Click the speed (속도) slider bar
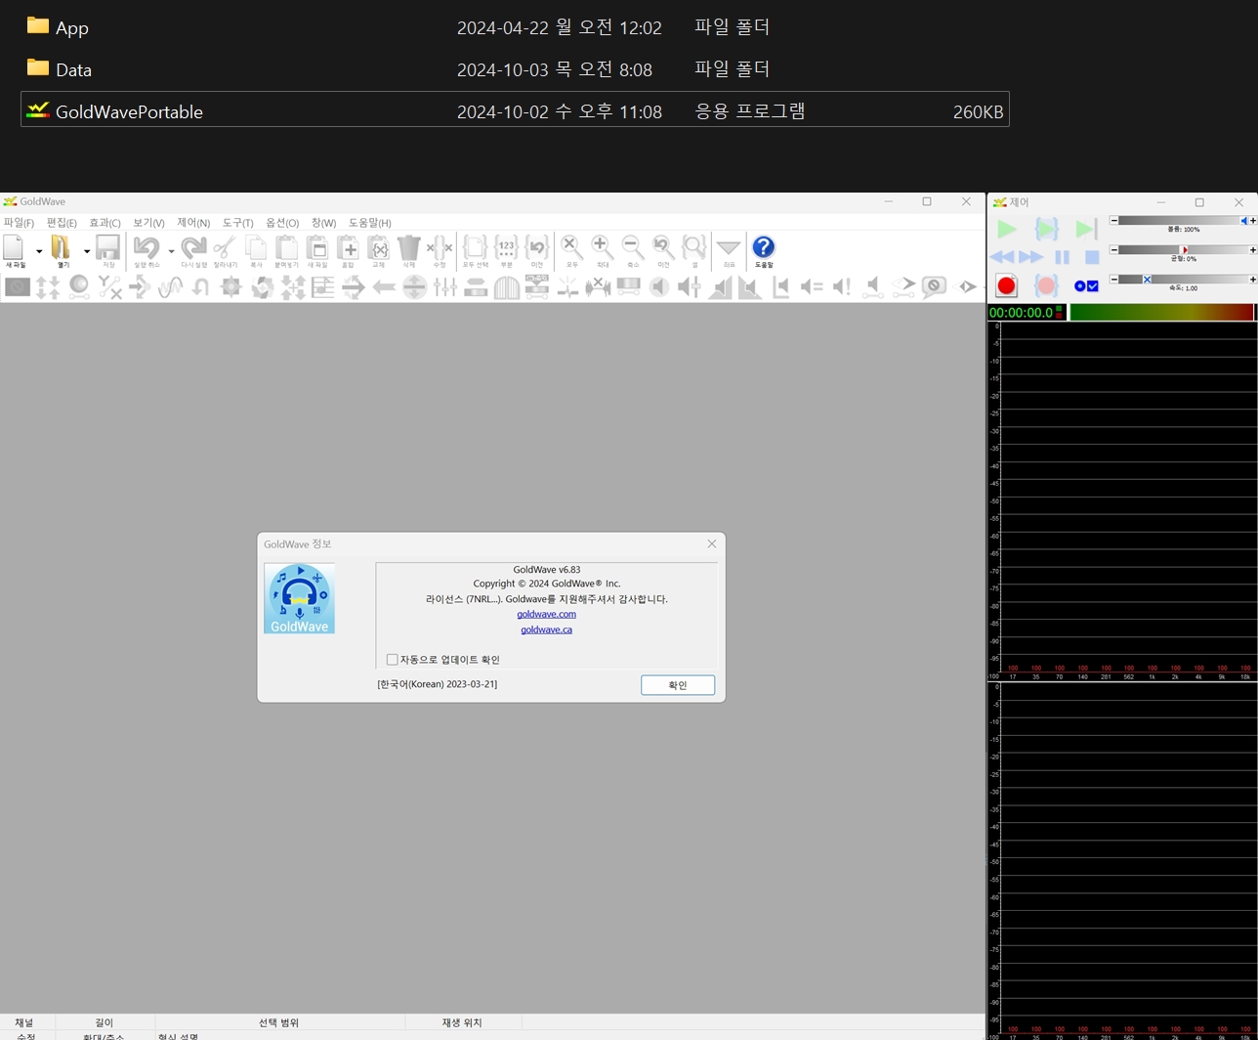 (1184, 280)
